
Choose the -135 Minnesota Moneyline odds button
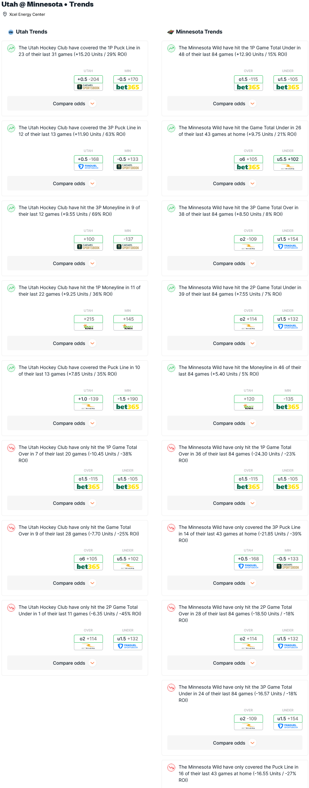[x=288, y=399]
